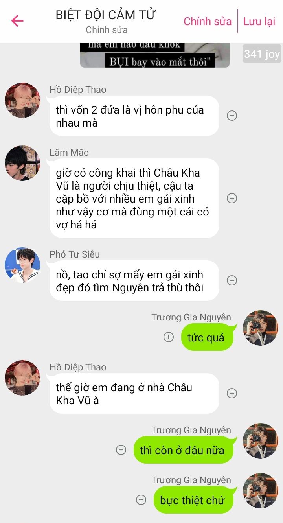
Task: Click plus icon beside "tức quá" bubble
Action: click(169, 337)
